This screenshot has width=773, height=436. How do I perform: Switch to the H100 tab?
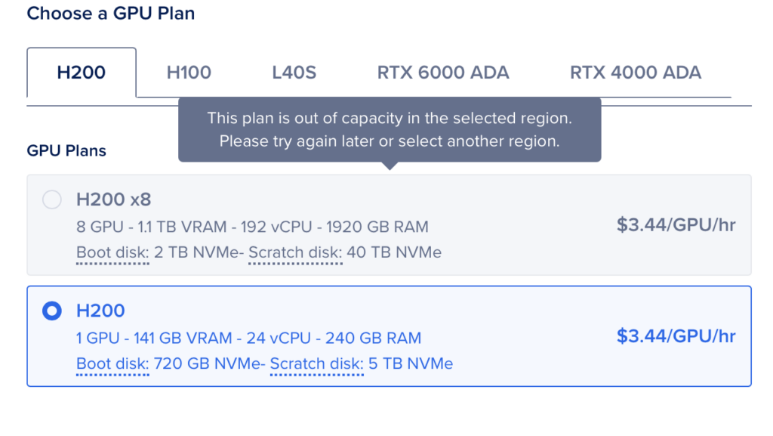[189, 73]
